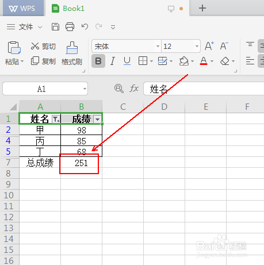Expand the fill color dropdown arrow
Image resolution: width=264 pixels, height=265 pixels.
click(192, 62)
